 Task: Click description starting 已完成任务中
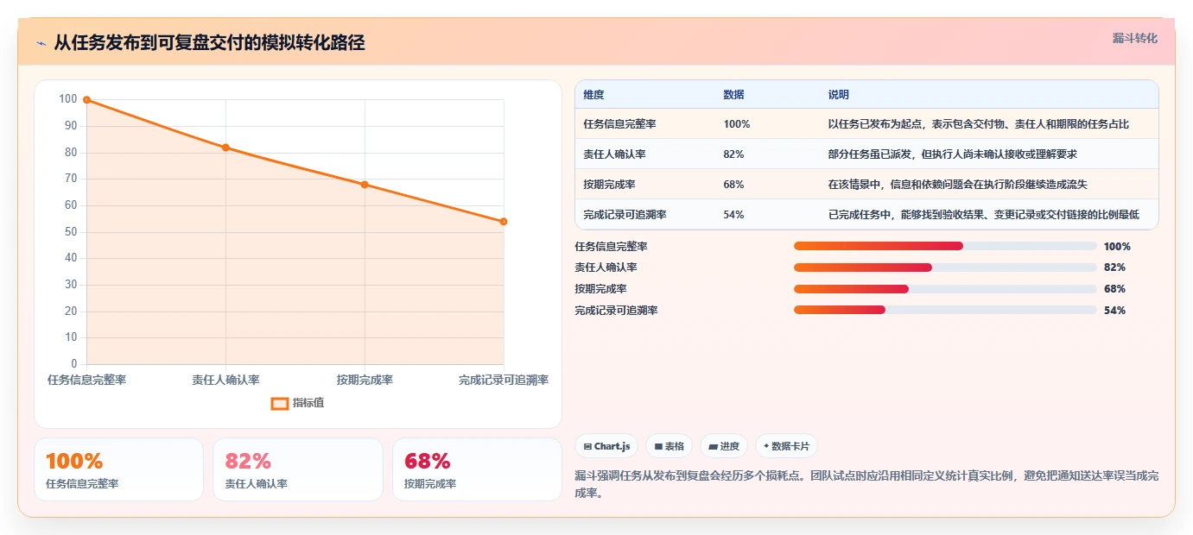[983, 214]
